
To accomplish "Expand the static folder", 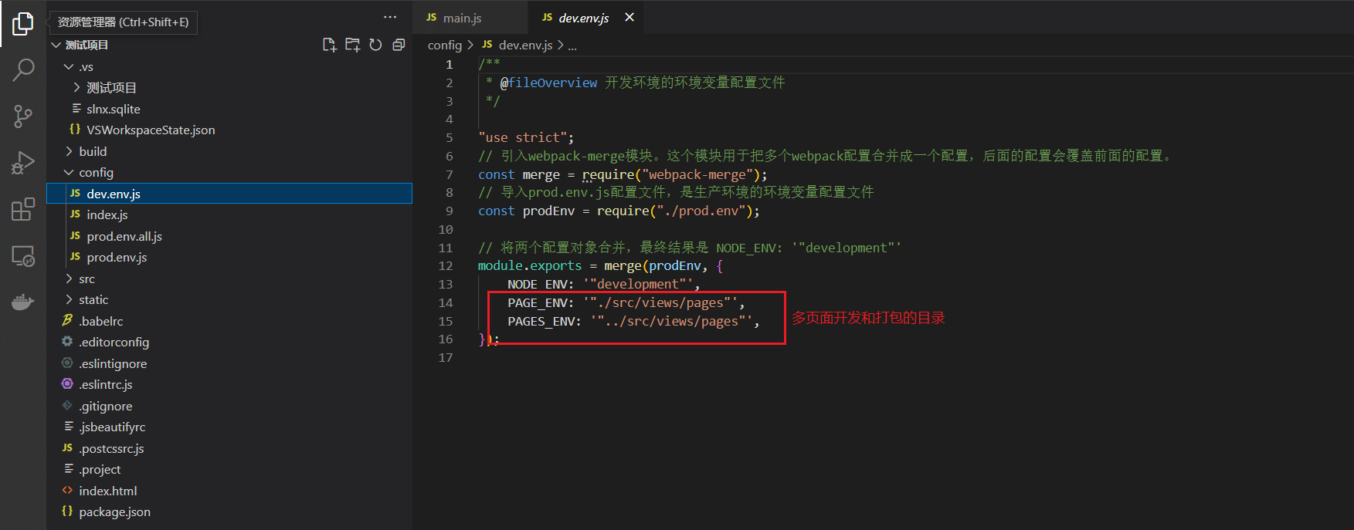I will click(93, 300).
